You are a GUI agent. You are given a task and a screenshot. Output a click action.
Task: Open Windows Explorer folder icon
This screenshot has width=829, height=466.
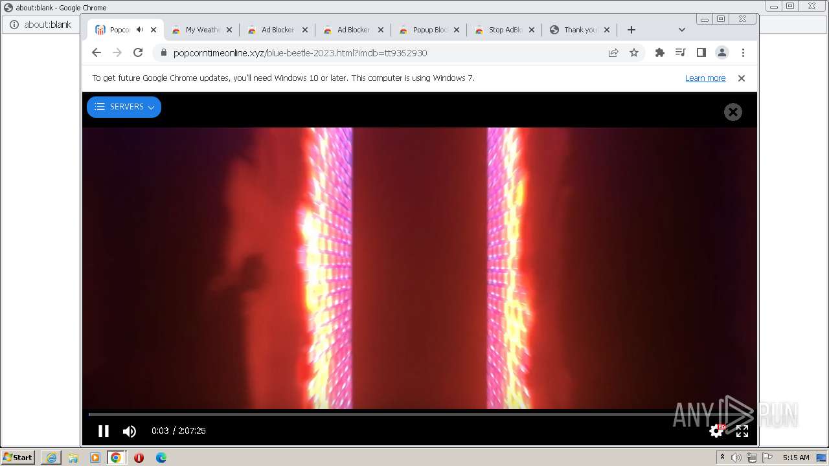click(x=73, y=458)
